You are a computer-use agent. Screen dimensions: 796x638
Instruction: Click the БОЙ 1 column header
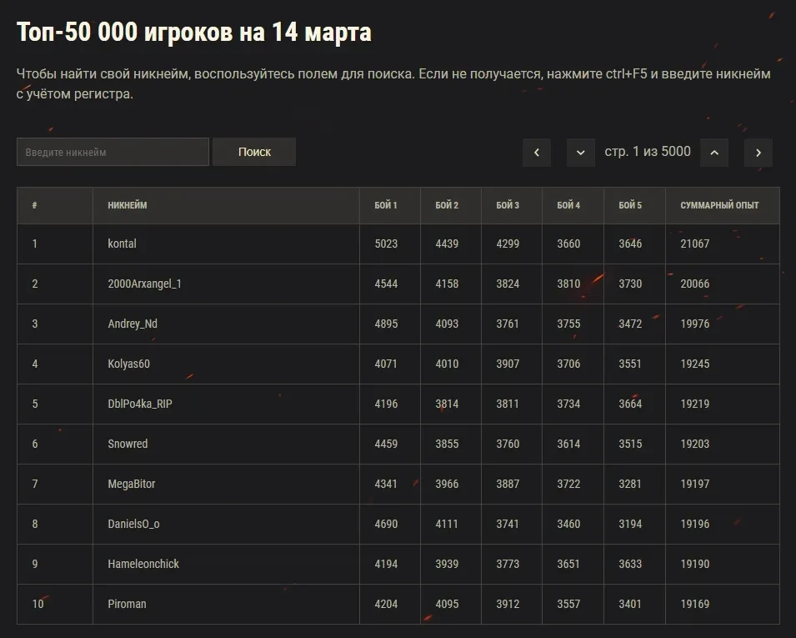coord(385,205)
